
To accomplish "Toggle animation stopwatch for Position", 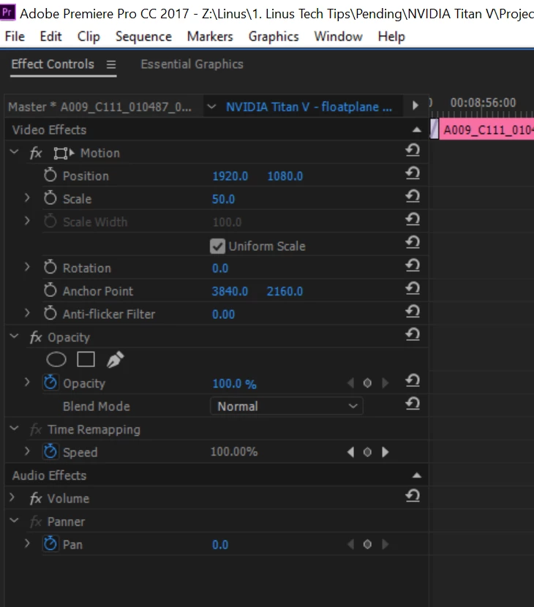I will click(50, 175).
